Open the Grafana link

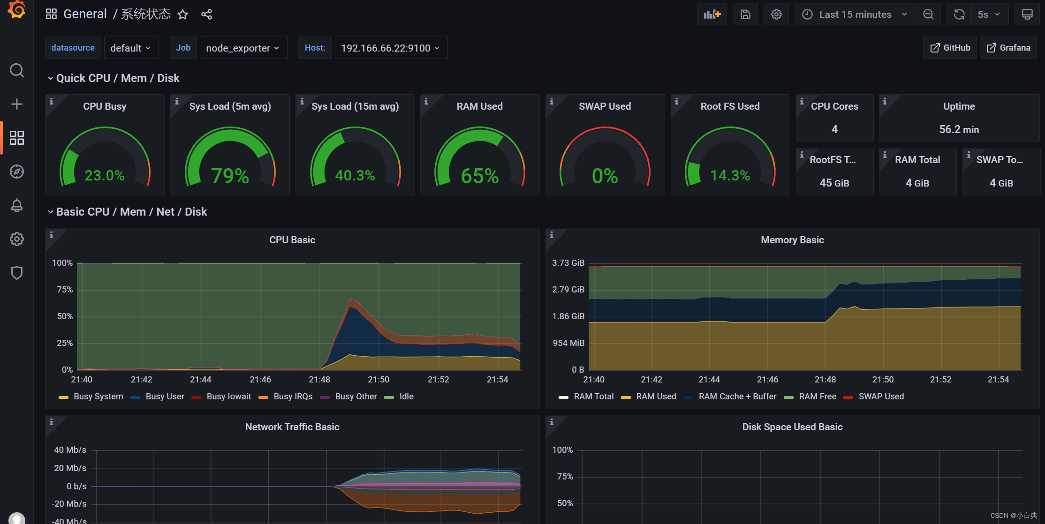click(x=1008, y=48)
